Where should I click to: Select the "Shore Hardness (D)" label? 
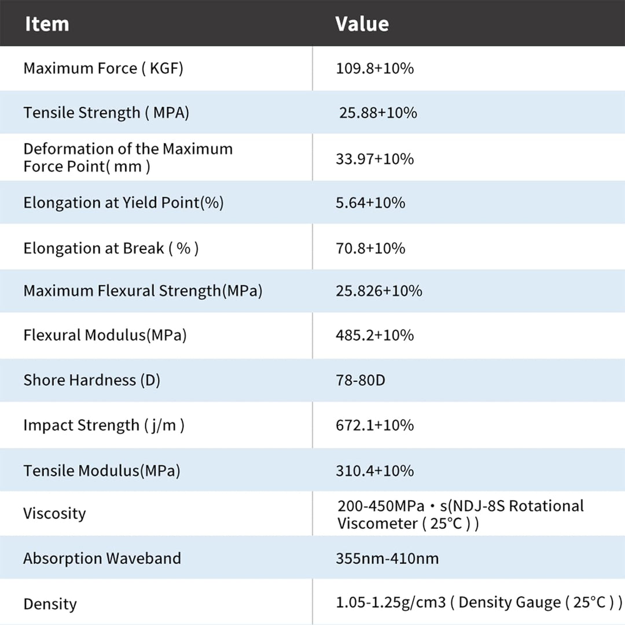(91, 380)
